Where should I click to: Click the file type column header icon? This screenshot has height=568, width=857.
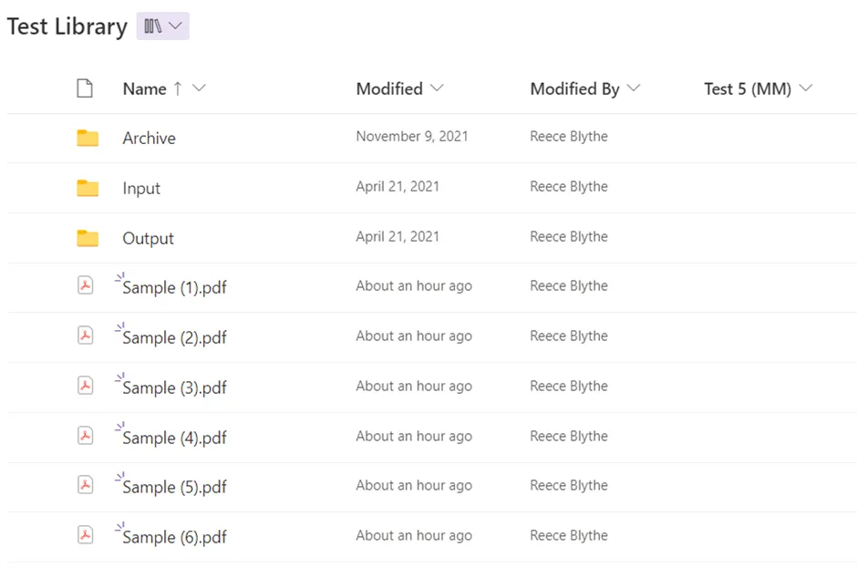point(85,88)
